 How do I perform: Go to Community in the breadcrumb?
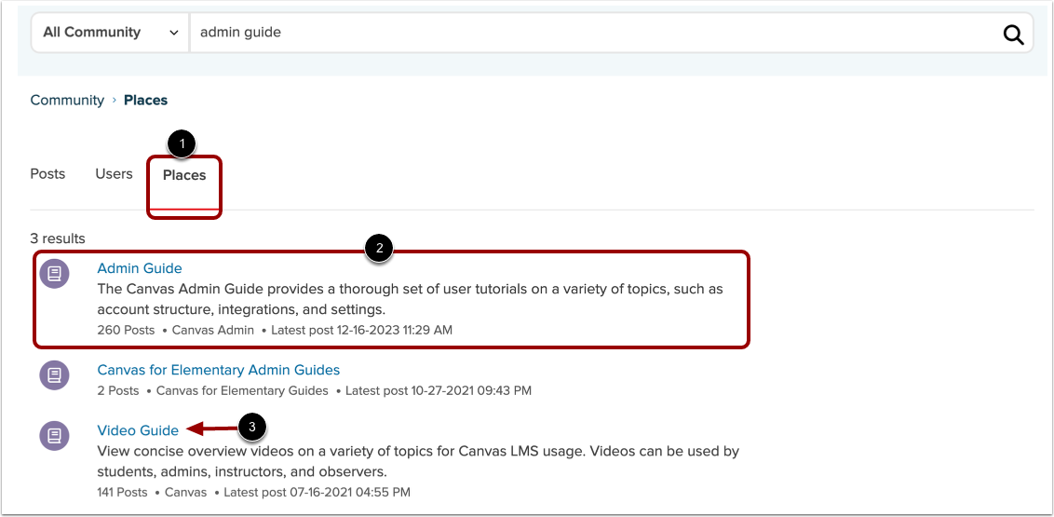67,101
